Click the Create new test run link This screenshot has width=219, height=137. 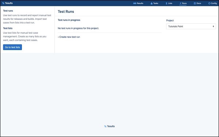pyautogui.click(x=70, y=37)
